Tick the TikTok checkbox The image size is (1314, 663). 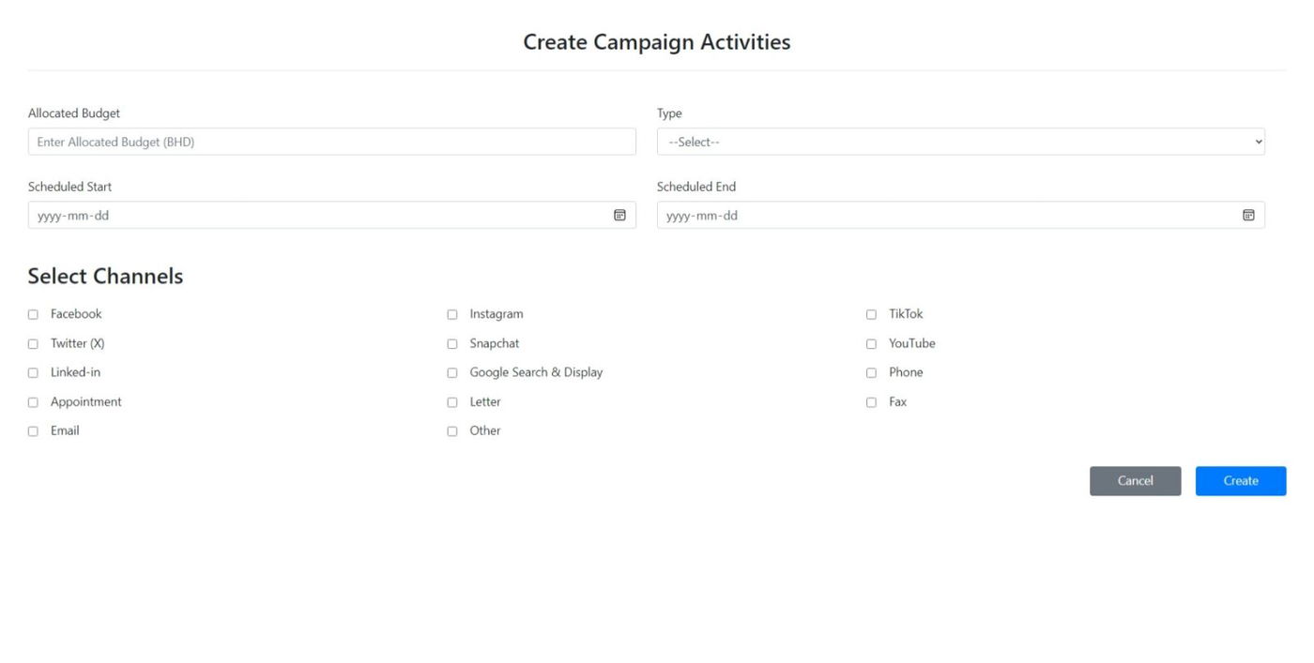point(871,314)
